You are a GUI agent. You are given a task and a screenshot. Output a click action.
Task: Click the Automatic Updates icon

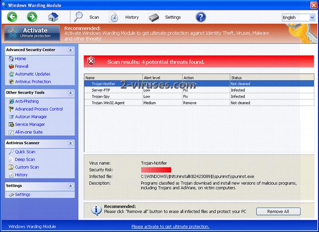click(11, 74)
